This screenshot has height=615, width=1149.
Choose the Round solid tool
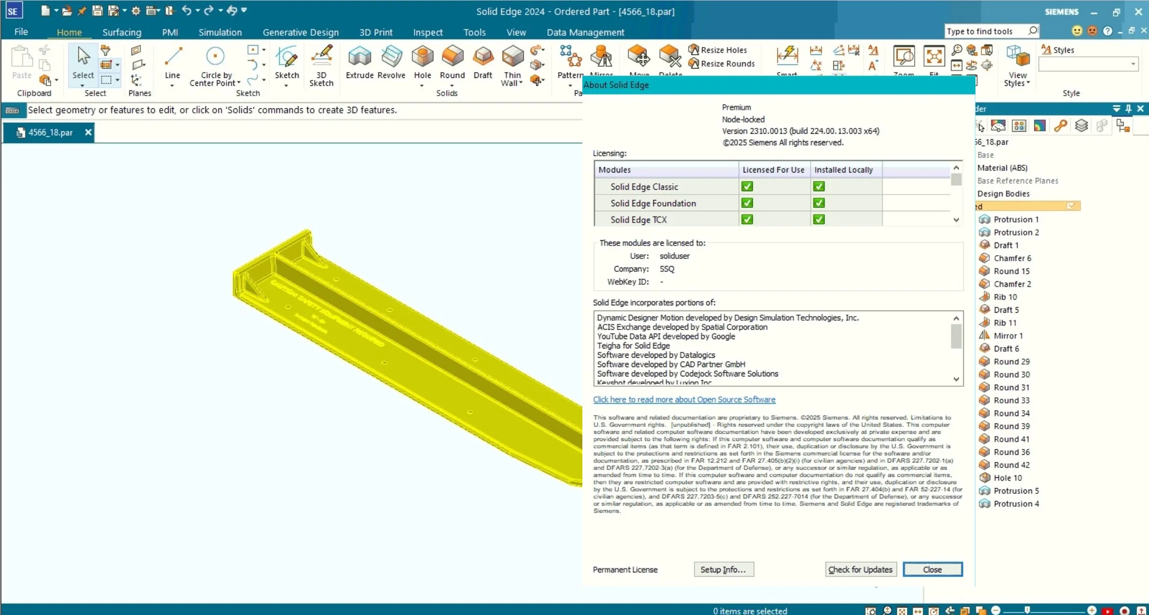pyautogui.click(x=452, y=62)
